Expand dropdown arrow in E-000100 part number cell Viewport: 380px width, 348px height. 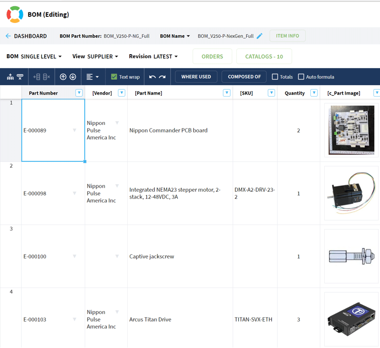(x=75, y=256)
